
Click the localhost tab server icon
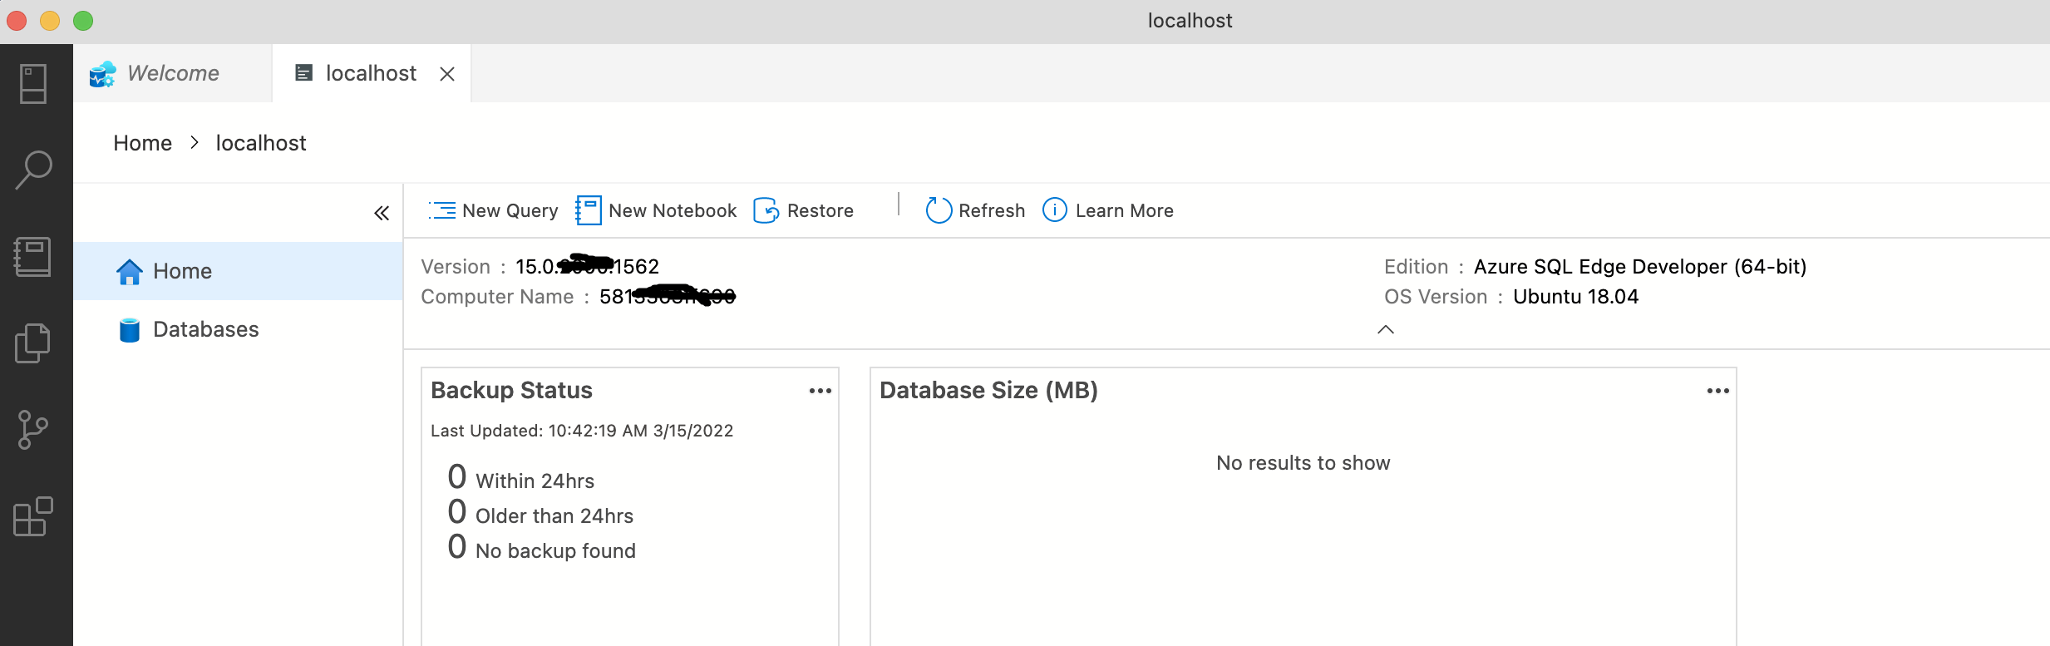(x=304, y=73)
